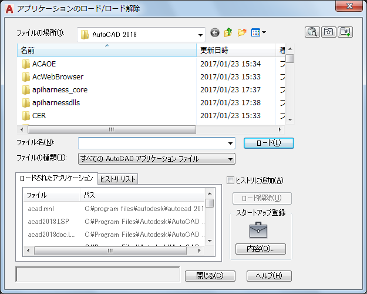Image resolution: width=367 pixels, height=294 pixels.
Task: Click the file list scroll up arrow
Action: (x=290, y=49)
